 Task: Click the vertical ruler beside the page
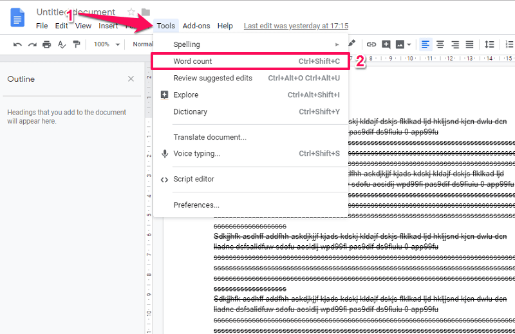click(149, 198)
